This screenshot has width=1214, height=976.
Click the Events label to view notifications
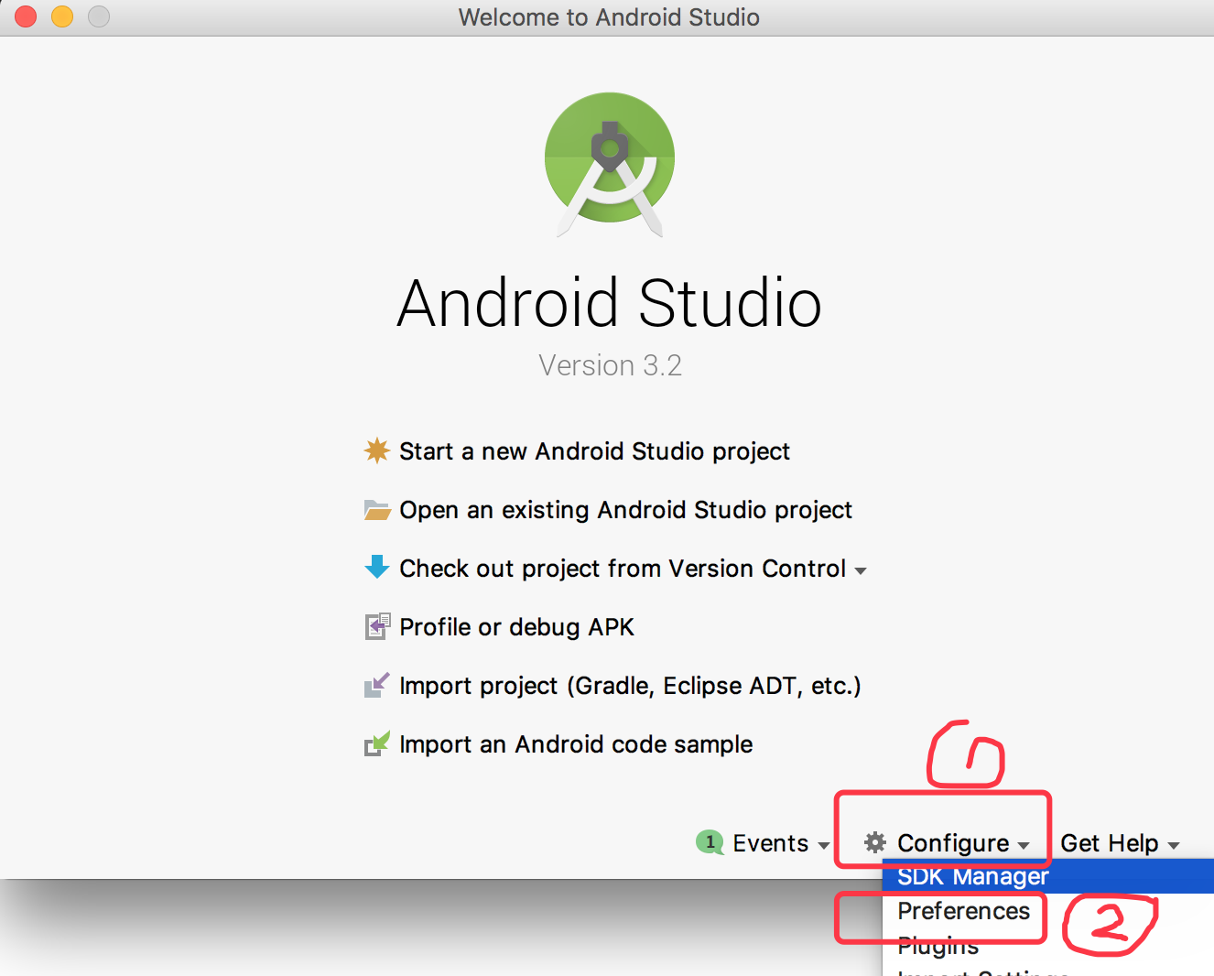770,842
